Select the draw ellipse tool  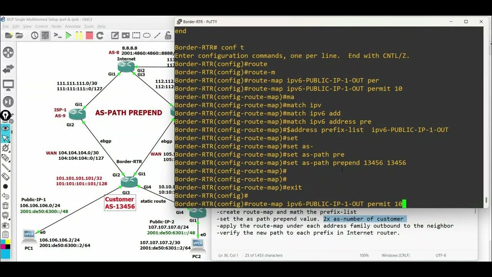(x=147, y=36)
